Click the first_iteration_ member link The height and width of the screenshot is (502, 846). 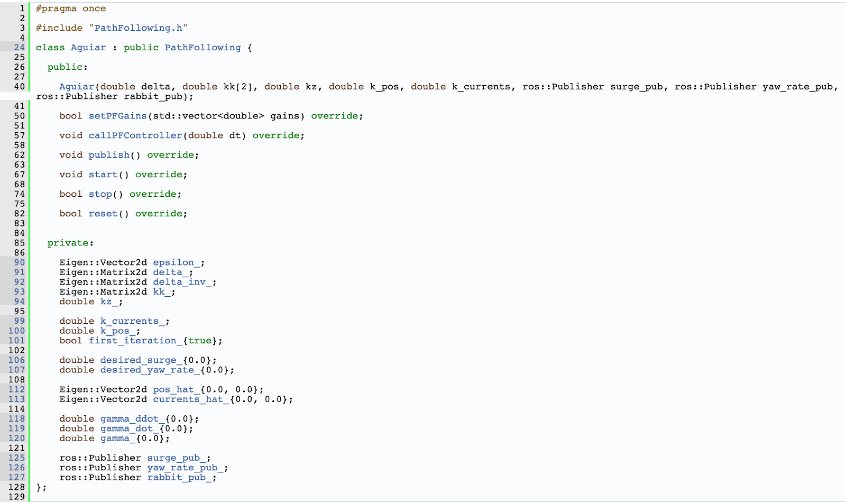click(x=135, y=341)
